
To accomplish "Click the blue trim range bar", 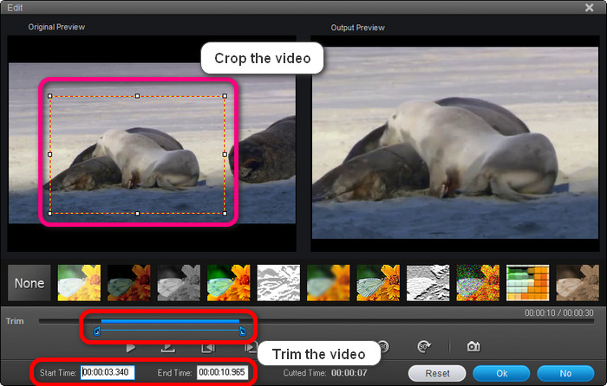I will click(x=169, y=321).
